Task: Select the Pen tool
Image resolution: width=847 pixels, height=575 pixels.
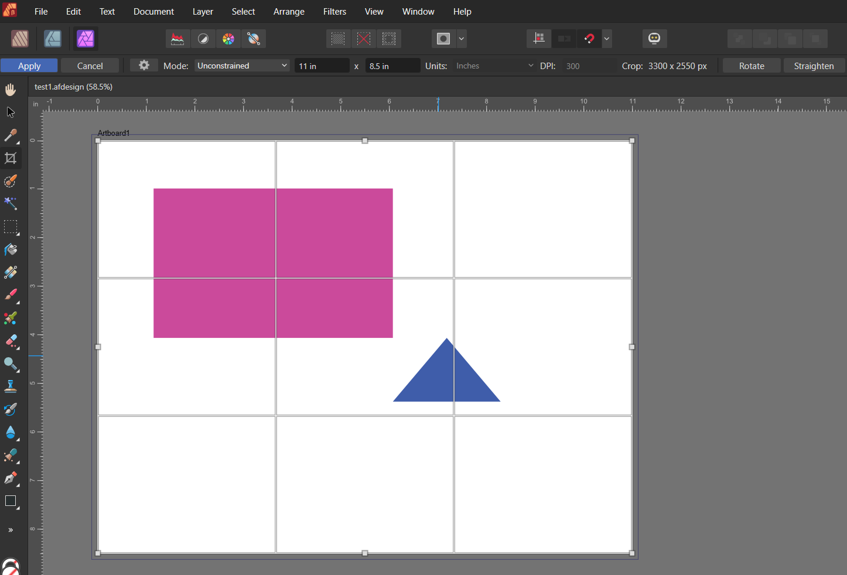Action: coord(11,478)
